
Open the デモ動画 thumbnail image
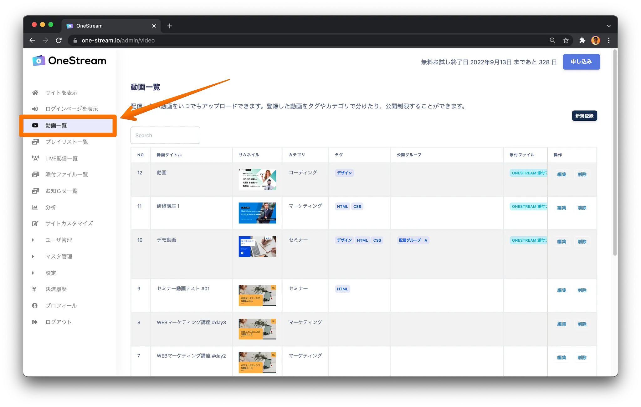point(257,247)
